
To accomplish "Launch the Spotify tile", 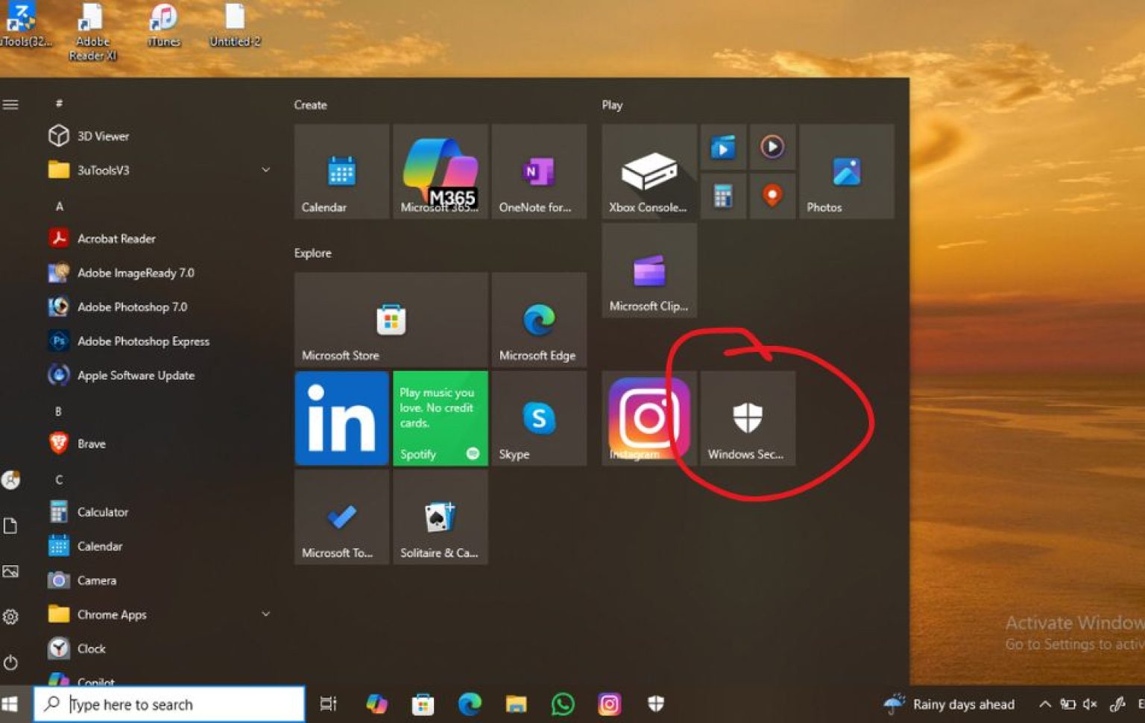I will [x=440, y=419].
